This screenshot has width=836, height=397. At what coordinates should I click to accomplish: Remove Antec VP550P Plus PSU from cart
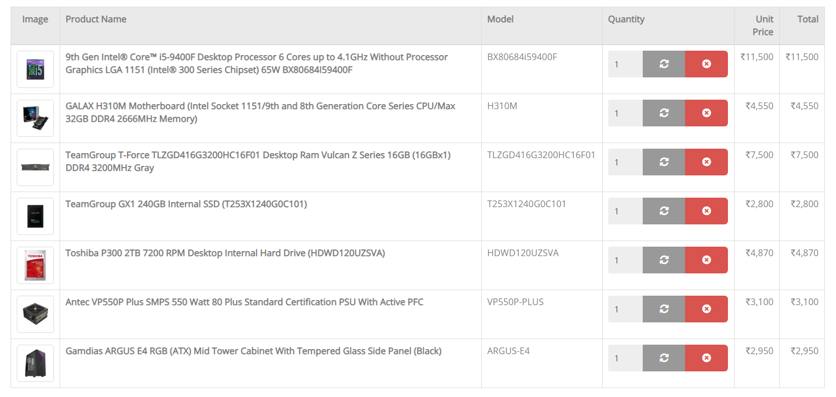pos(706,309)
